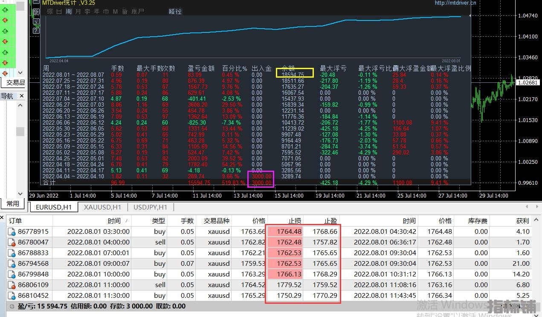Screen dimensions: 542x317
Task: Select the sell order icon for 86780047
Action: [12, 242]
